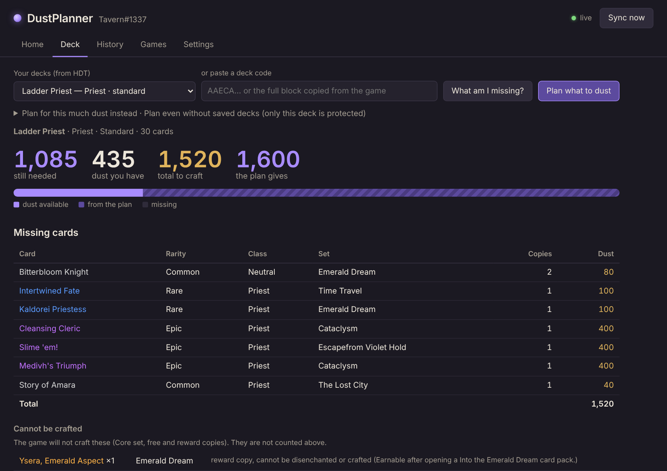Click the Escapefrom Violet Hold set cell
Image resolution: width=667 pixels, height=471 pixels.
click(362, 347)
